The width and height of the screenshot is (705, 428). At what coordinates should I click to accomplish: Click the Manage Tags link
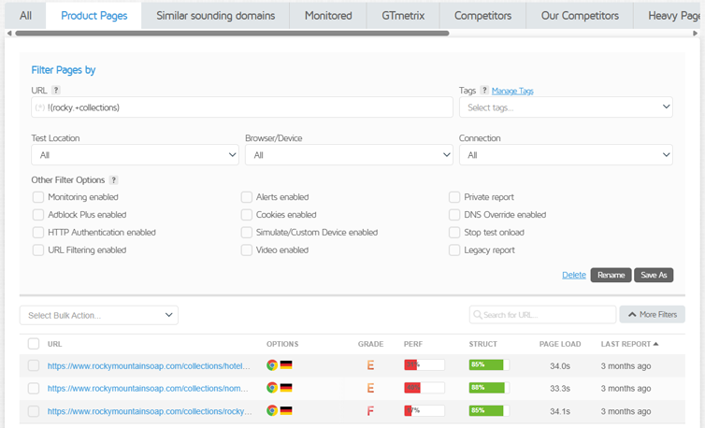pos(512,91)
